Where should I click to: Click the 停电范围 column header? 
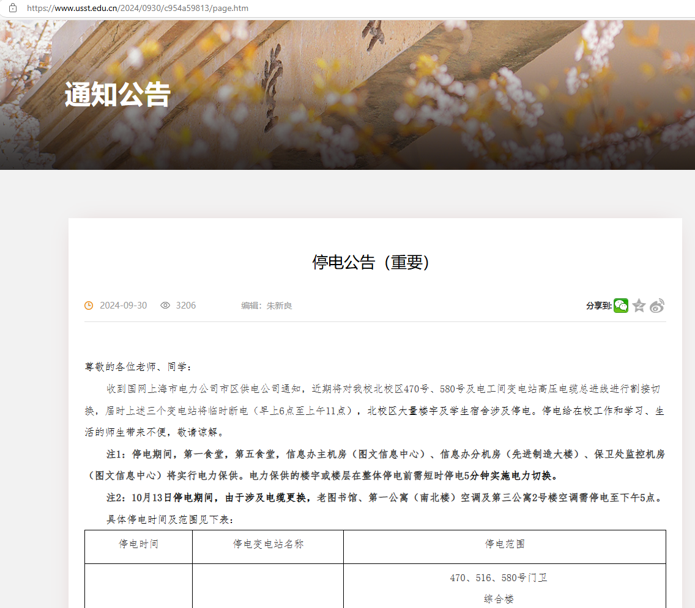(x=505, y=544)
